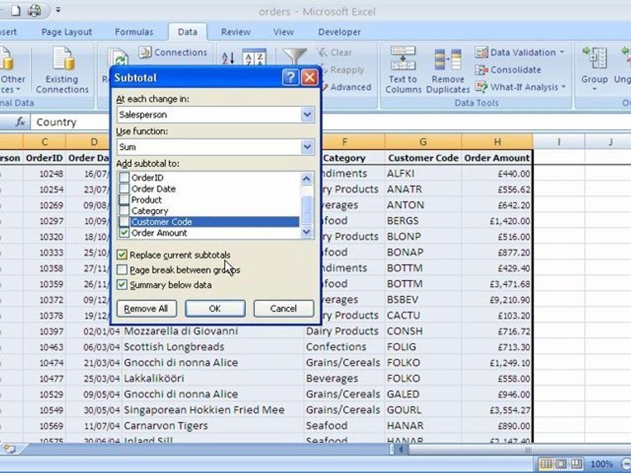Click the cell with £9,210.90

point(497,300)
